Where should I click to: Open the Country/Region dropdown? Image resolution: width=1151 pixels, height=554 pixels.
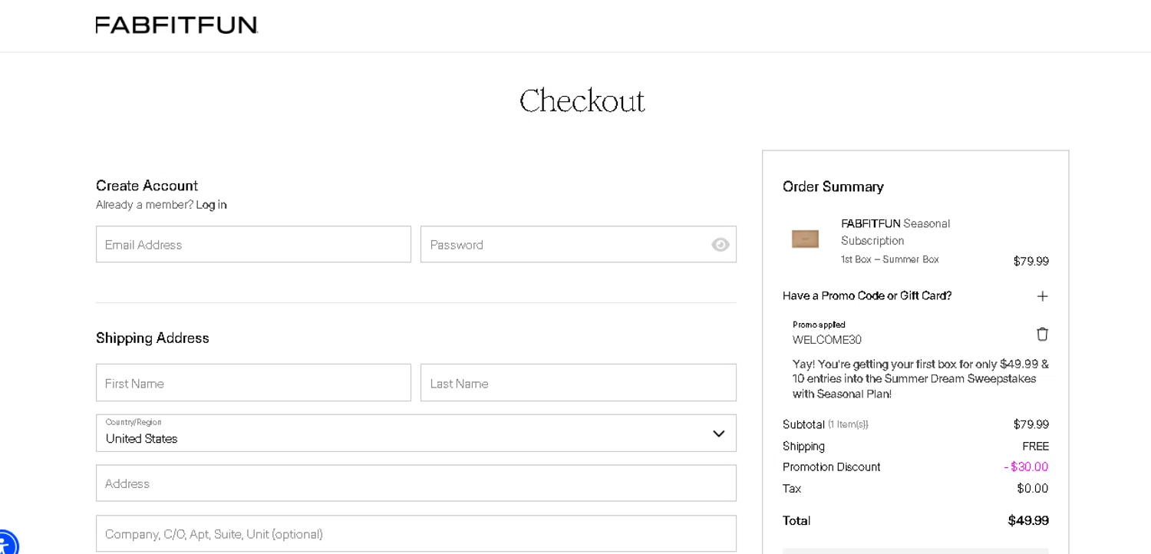pos(416,433)
